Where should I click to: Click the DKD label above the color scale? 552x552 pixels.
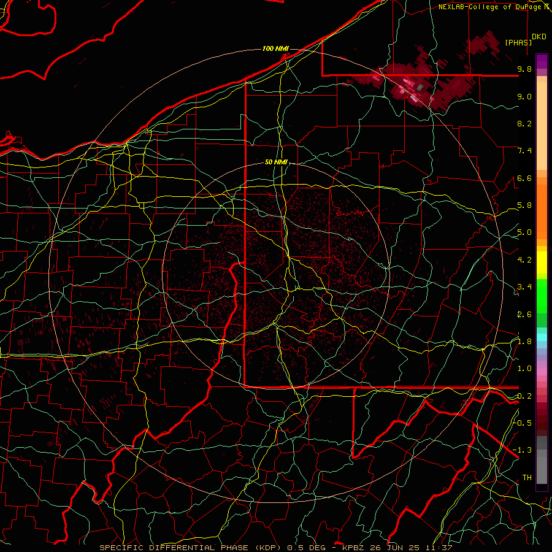[x=539, y=37]
